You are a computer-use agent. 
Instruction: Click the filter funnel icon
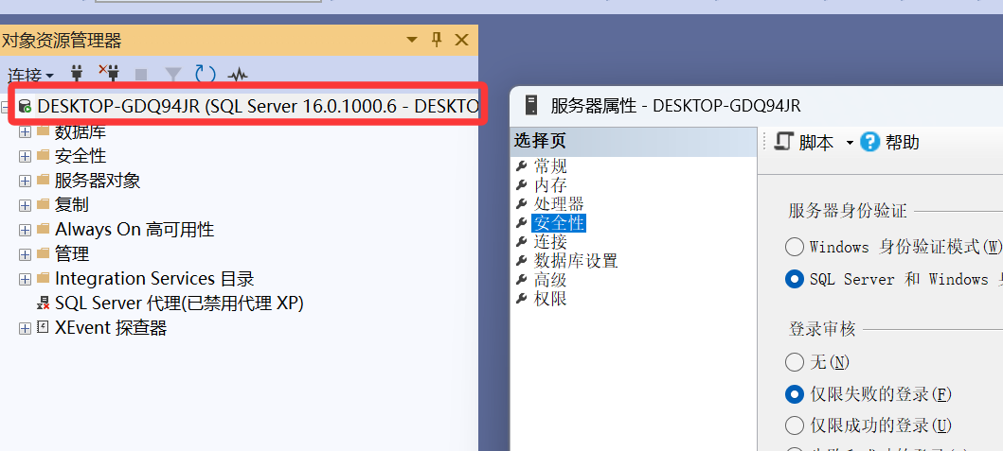pos(173,75)
